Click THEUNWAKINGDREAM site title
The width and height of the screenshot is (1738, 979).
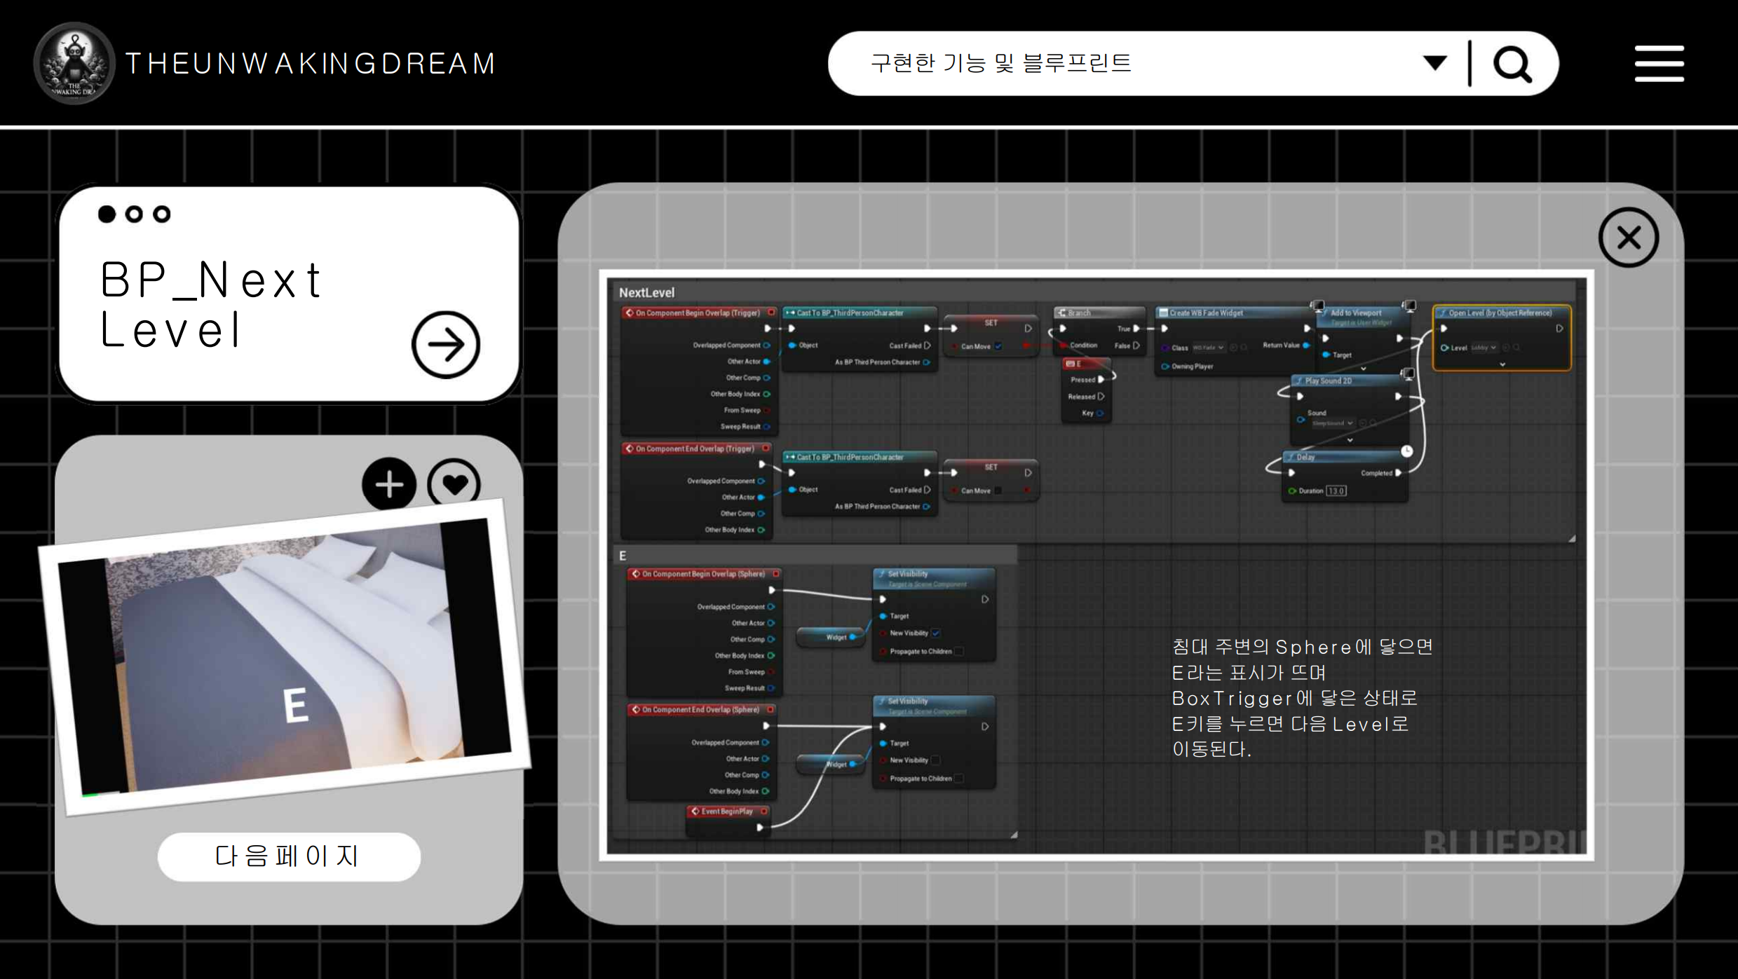[x=311, y=64]
